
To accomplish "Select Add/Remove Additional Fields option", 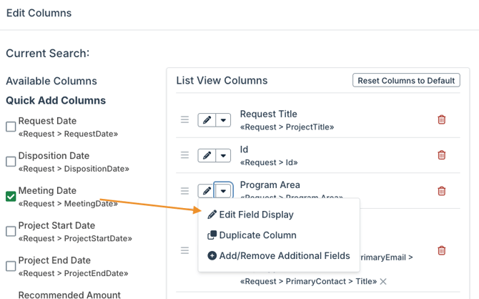I will pos(285,256).
